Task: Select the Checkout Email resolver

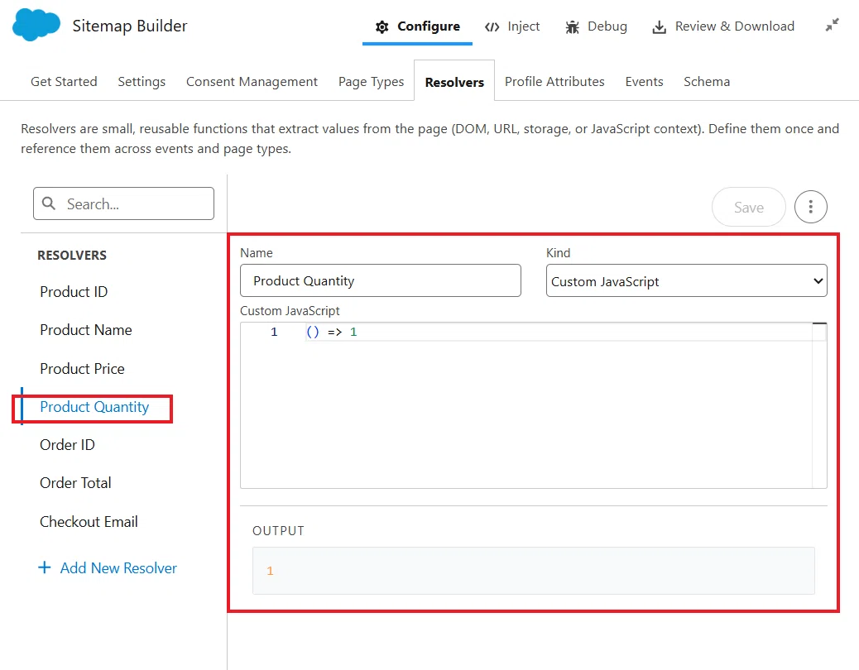Action: 89,522
